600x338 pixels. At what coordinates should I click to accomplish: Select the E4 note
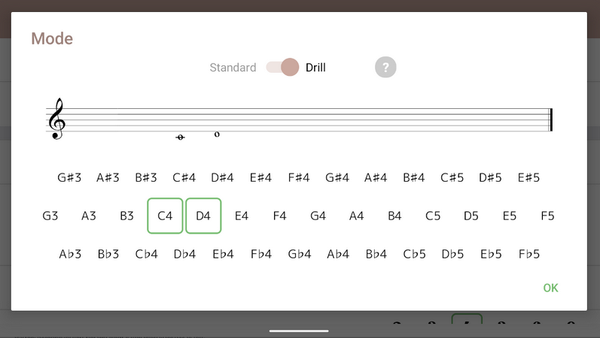[242, 216]
